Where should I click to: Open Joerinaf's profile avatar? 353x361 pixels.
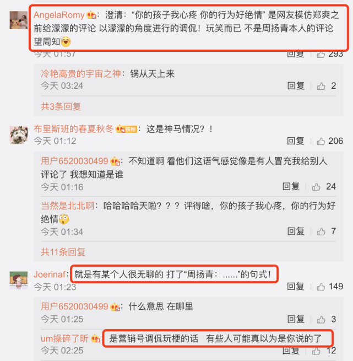coord(19,280)
